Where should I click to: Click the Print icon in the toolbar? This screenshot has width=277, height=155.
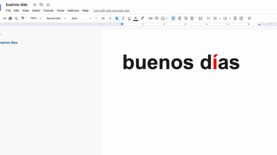pos(10,18)
